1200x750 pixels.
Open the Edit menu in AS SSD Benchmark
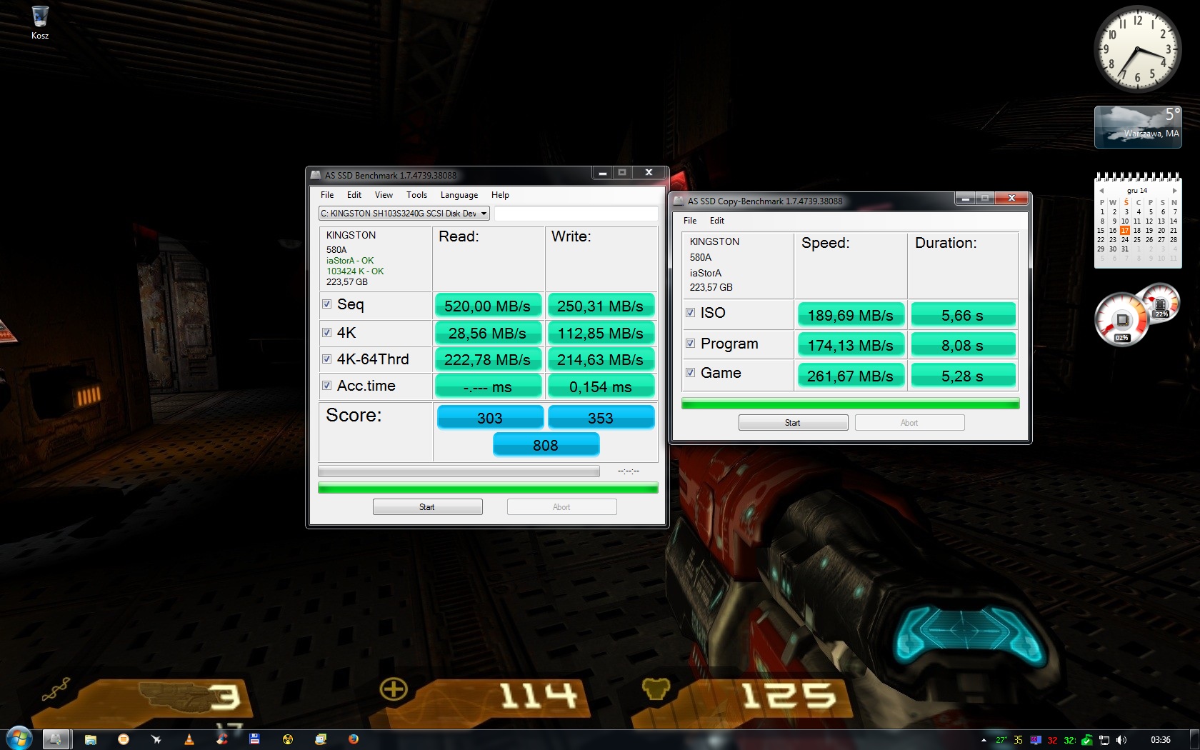click(354, 195)
